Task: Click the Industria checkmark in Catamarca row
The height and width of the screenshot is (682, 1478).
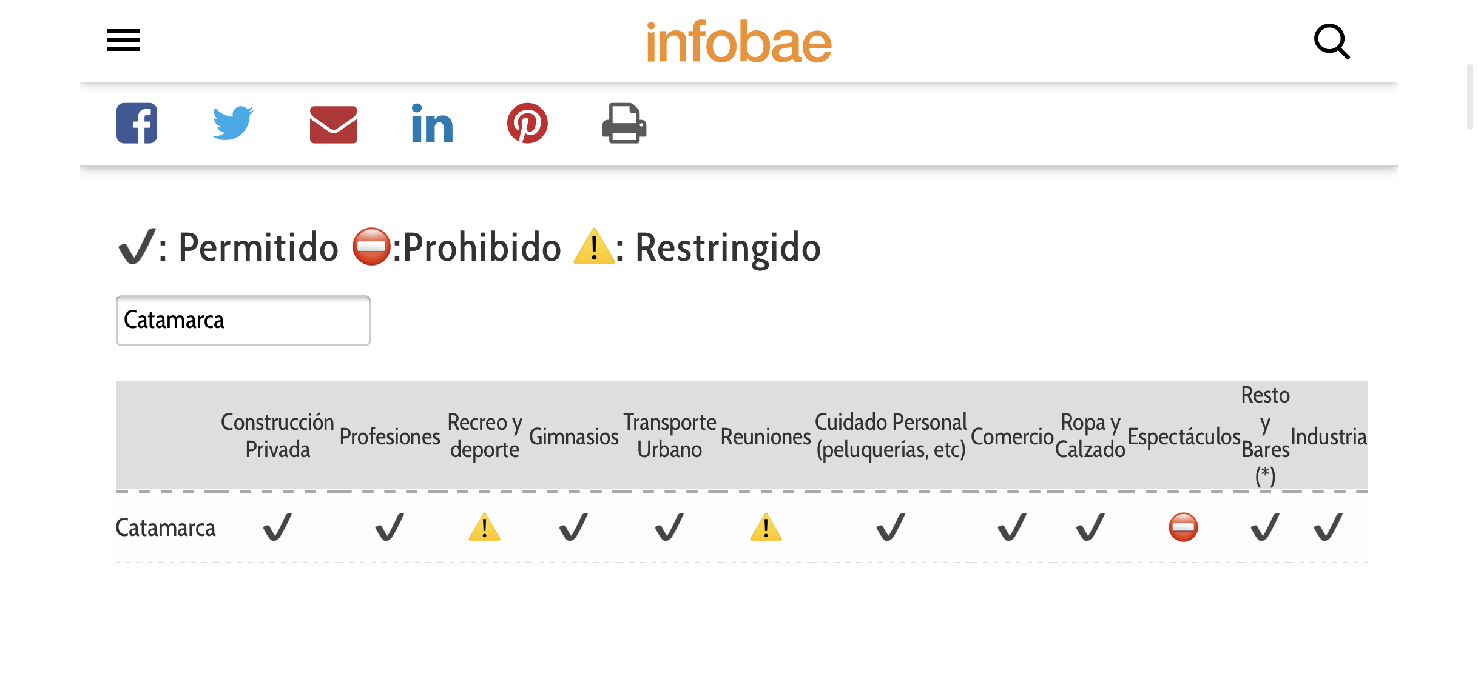Action: pyautogui.click(x=1328, y=527)
